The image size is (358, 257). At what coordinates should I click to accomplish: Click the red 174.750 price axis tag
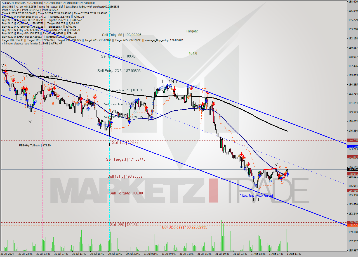[x=352, y=140]
